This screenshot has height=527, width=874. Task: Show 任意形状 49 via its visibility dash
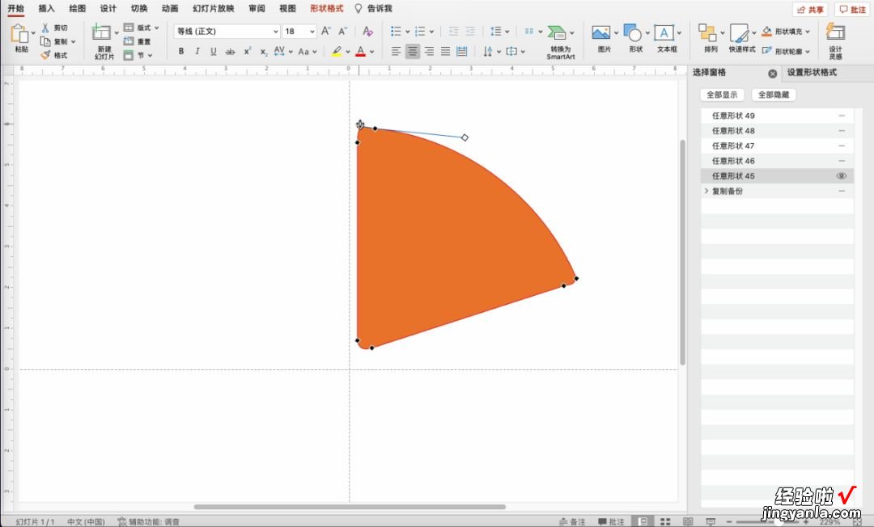point(842,116)
